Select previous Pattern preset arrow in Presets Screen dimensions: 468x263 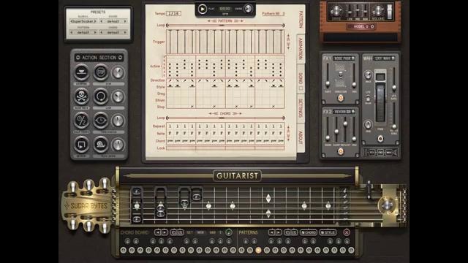pyautogui.click(x=72, y=32)
